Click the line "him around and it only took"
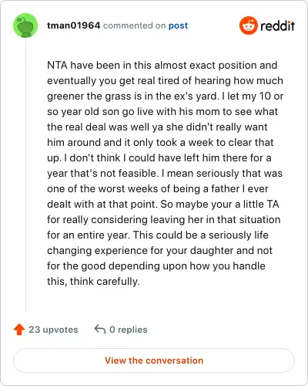Screen dimensions: 308x386 click(160, 142)
